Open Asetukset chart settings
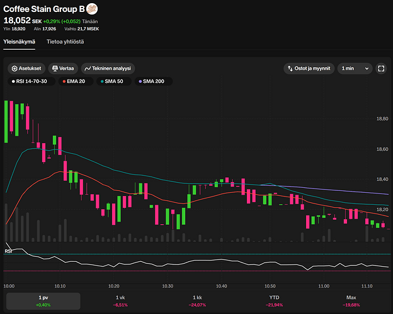 coord(26,68)
